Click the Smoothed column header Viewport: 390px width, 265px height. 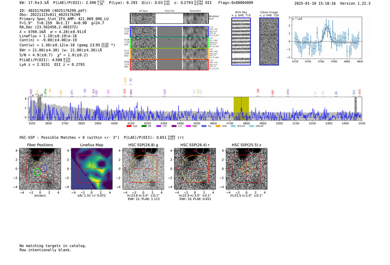click(195, 11)
